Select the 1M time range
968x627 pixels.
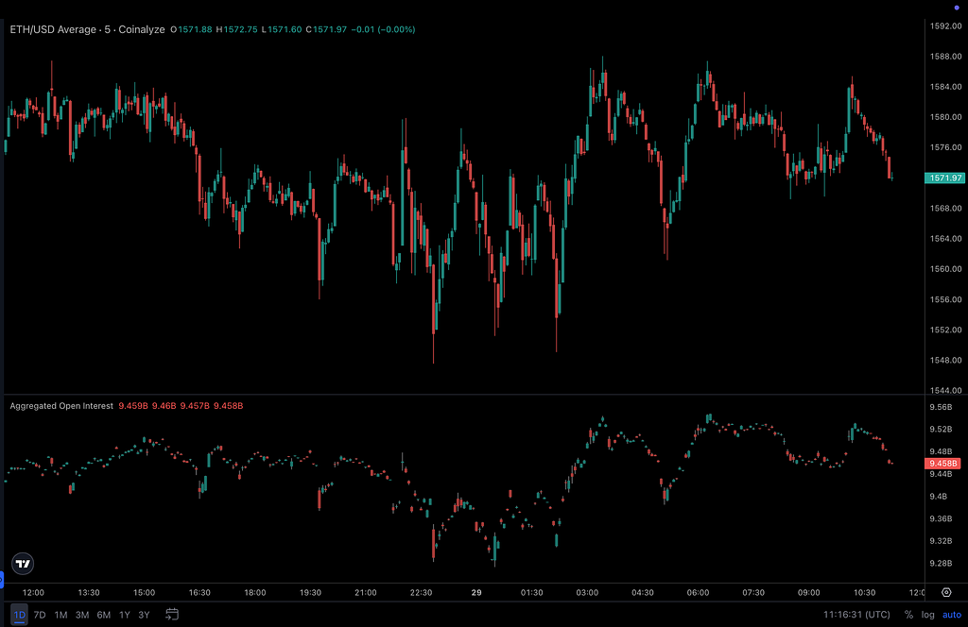(60, 615)
